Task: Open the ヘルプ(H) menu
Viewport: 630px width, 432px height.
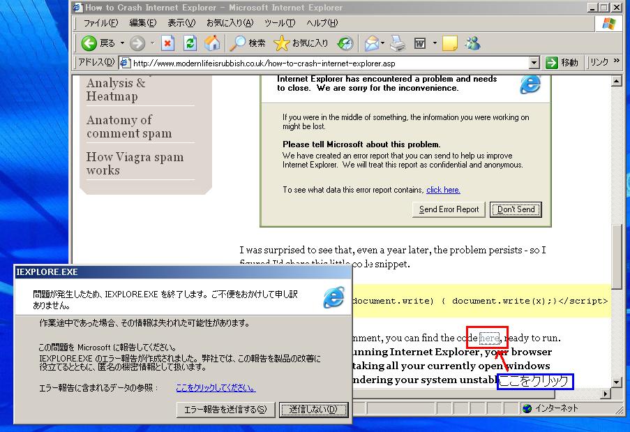Action: click(322, 23)
